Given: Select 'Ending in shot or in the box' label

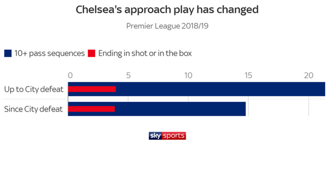Looking at the screenshot, I should click(x=145, y=54).
